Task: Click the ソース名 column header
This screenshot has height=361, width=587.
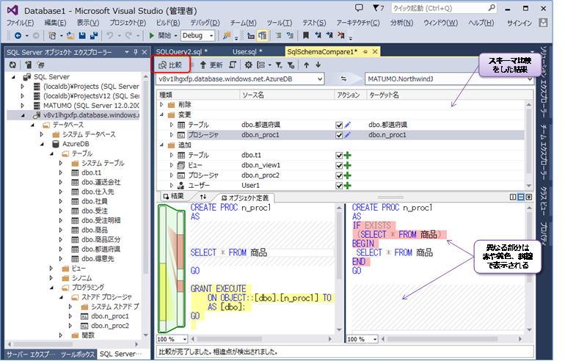Action: coord(286,95)
